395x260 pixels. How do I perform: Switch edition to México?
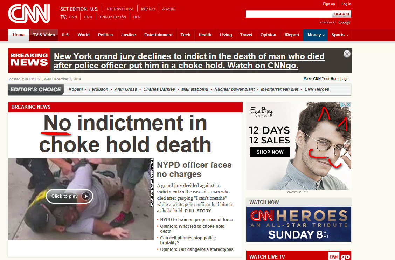(148, 9)
